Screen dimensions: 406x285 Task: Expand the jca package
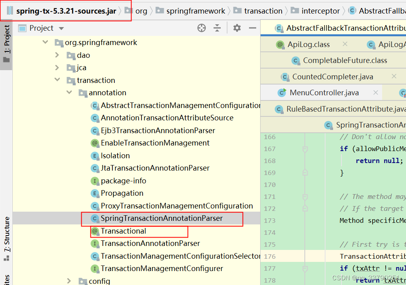coord(57,67)
